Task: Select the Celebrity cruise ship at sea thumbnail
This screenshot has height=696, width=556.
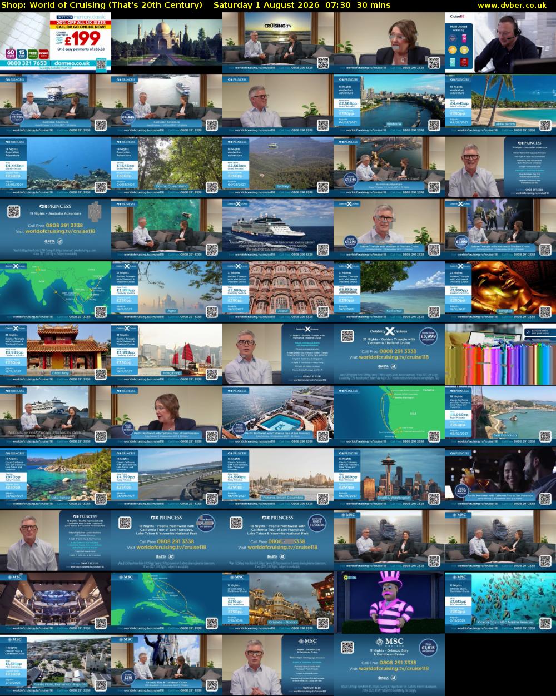Action: 278,228
